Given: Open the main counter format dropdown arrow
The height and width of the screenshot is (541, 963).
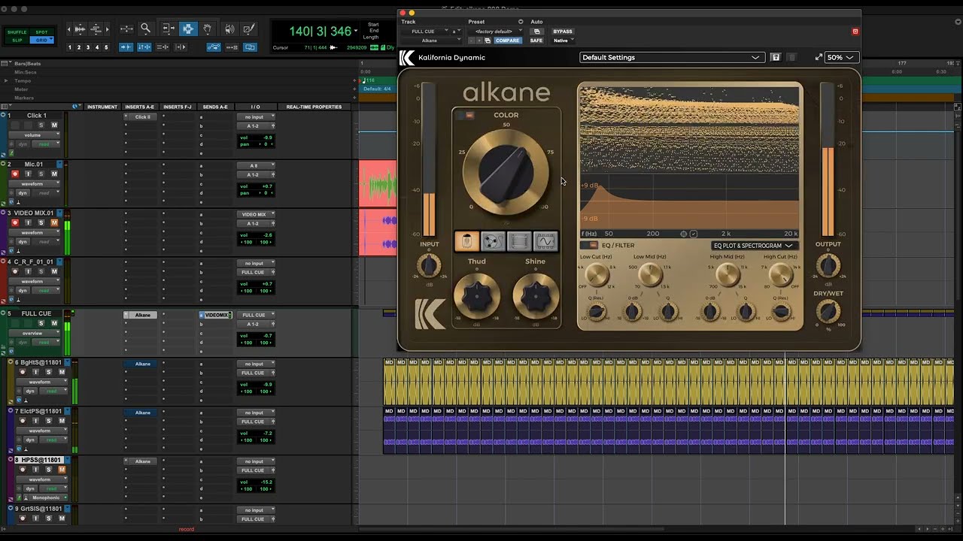Looking at the screenshot, I should (x=356, y=31).
